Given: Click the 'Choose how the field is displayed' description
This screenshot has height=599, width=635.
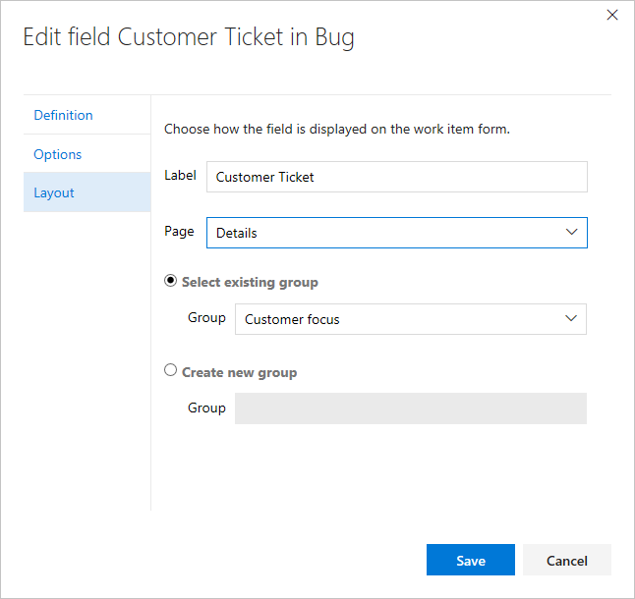Looking at the screenshot, I should (336, 129).
